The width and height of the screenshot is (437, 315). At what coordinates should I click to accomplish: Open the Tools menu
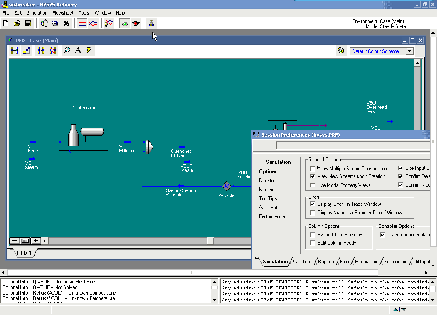84,13
